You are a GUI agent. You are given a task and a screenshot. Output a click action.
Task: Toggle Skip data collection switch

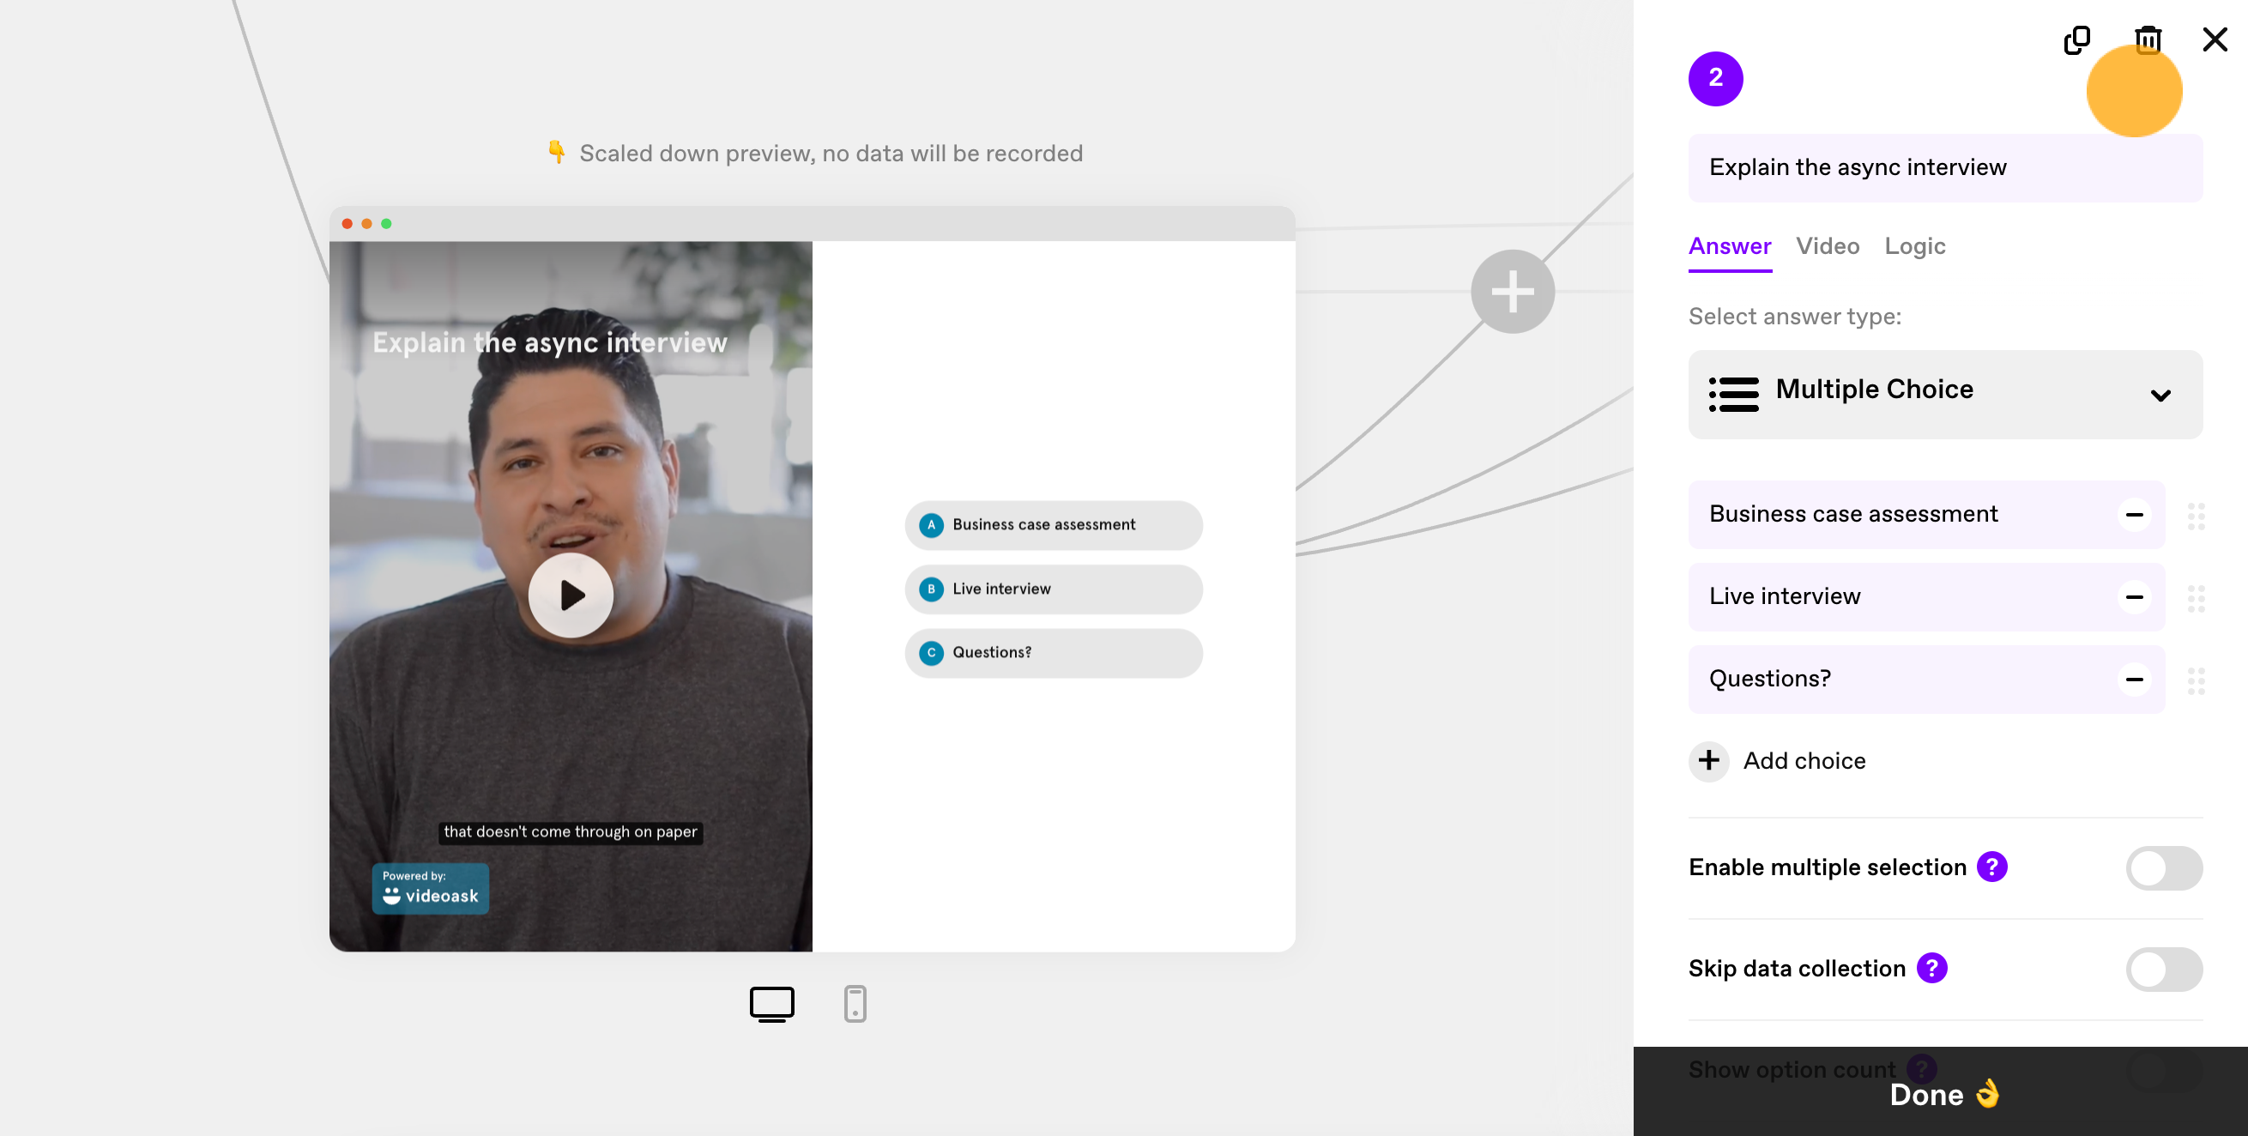point(2162,970)
